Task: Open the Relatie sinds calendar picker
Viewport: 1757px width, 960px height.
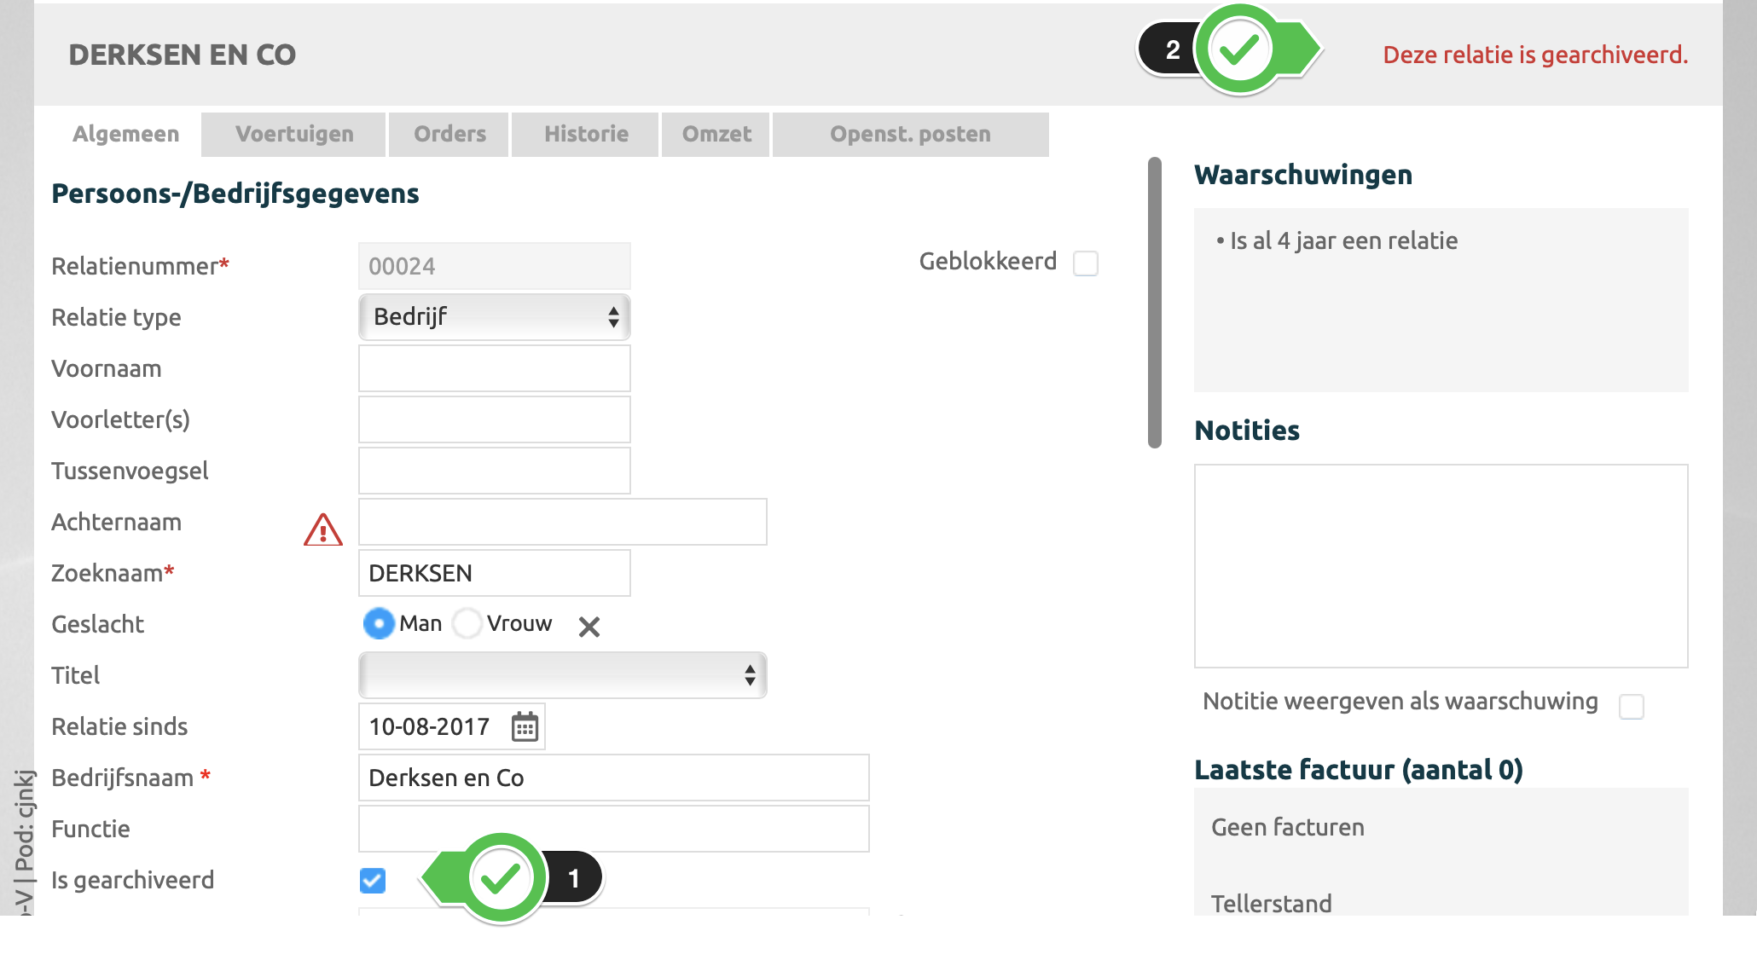Action: click(x=525, y=727)
